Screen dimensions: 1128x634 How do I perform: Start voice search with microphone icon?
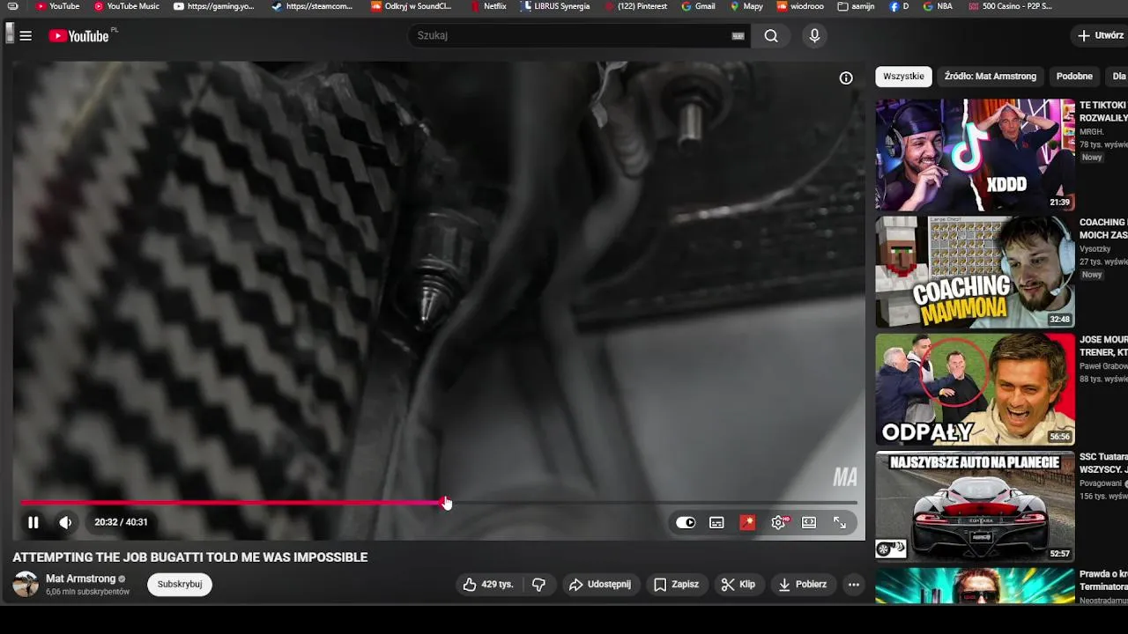(814, 36)
